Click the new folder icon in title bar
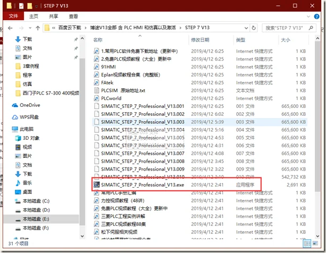This screenshot has height=253, width=326. 30,6
